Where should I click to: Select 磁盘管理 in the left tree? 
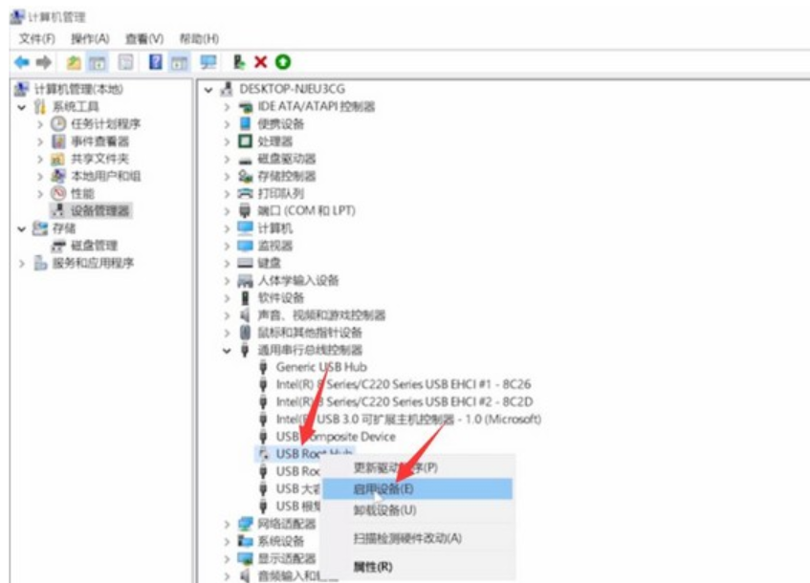[94, 246]
